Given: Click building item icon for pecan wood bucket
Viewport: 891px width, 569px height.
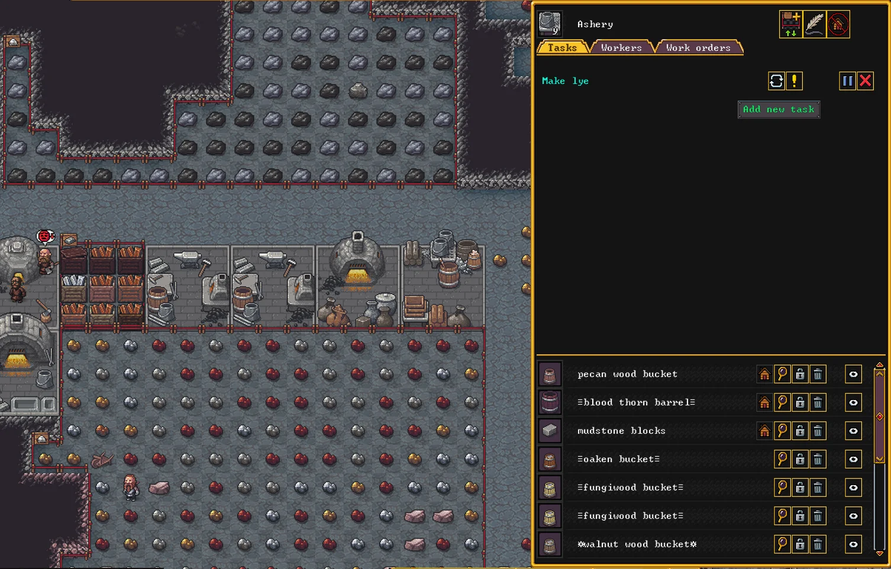Looking at the screenshot, I should [x=764, y=374].
